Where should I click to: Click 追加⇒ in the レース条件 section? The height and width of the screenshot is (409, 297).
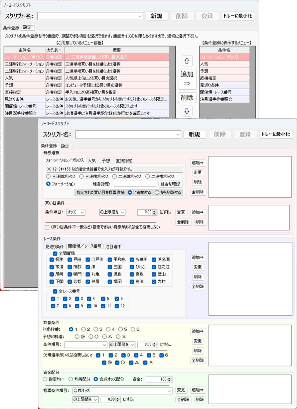199,258
